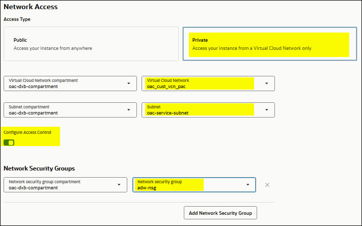
Task: Toggle the Configure Access Control switch
Action: click(9, 143)
